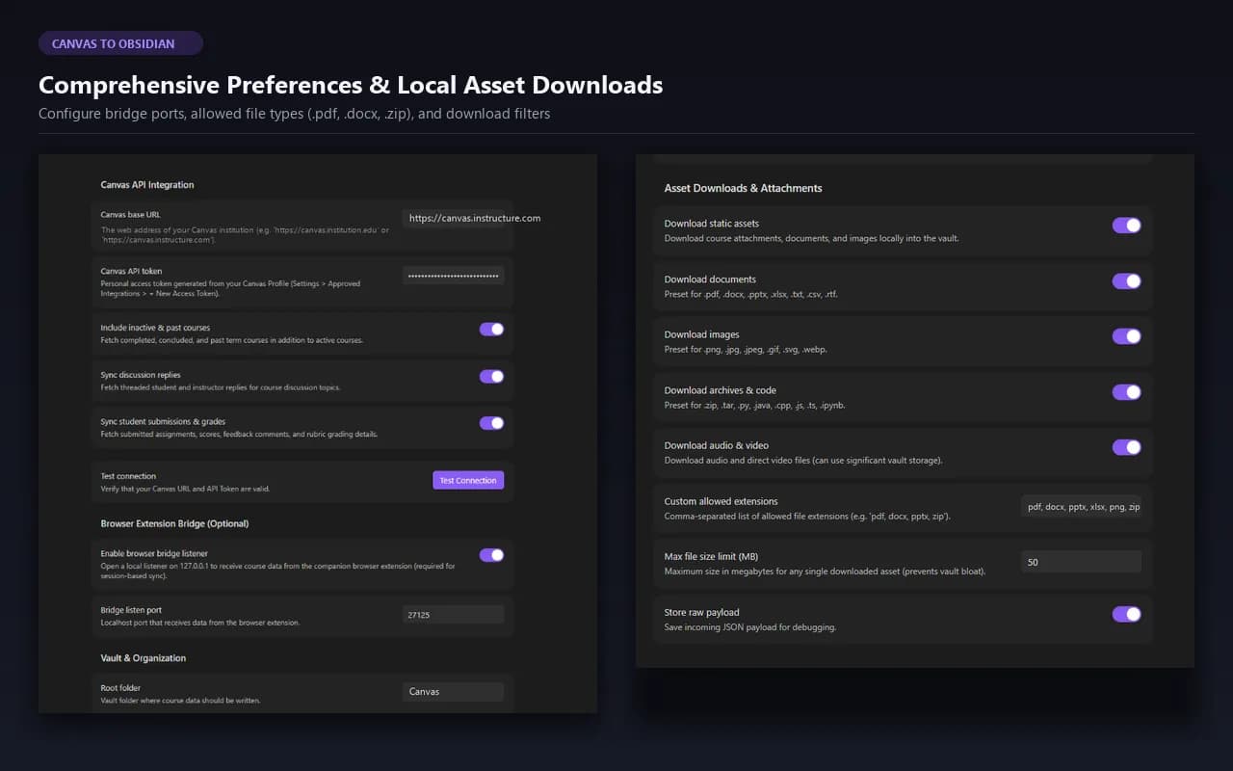Focus the Canvas API token field

[454, 276]
